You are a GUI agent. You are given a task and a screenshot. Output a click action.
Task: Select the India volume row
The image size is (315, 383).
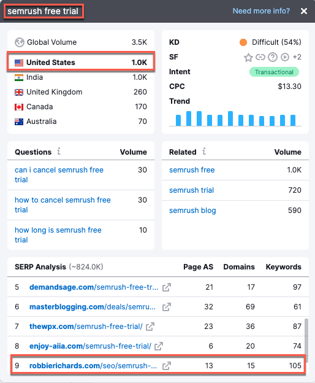coord(81,77)
